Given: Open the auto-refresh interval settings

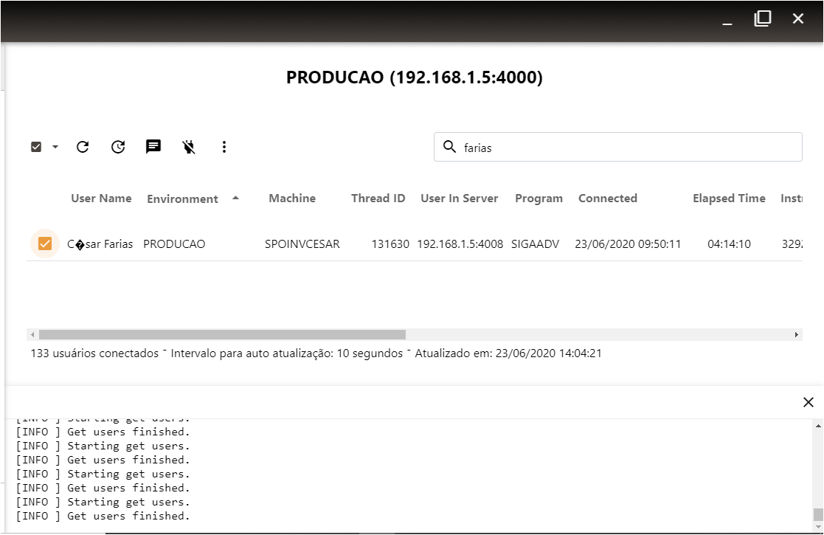Looking at the screenshot, I should (117, 146).
